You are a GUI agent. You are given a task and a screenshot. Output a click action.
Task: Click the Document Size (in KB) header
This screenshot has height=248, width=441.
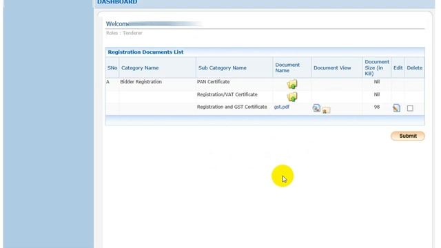(x=377, y=68)
